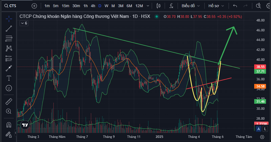Select the ruler measure tool
Screen dimensions: 271x142
coord(9,101)
